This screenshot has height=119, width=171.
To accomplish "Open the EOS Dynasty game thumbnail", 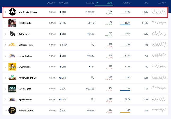I will tap(12, 23).
